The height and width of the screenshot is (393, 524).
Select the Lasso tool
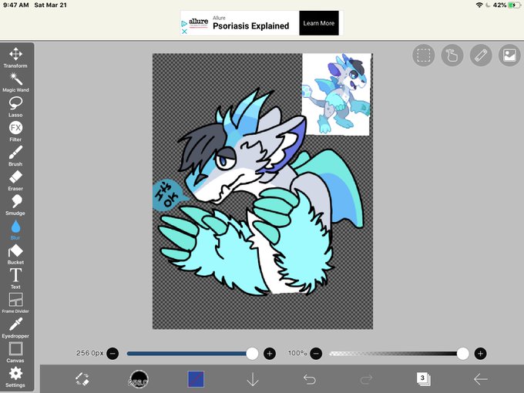[15, 107]
